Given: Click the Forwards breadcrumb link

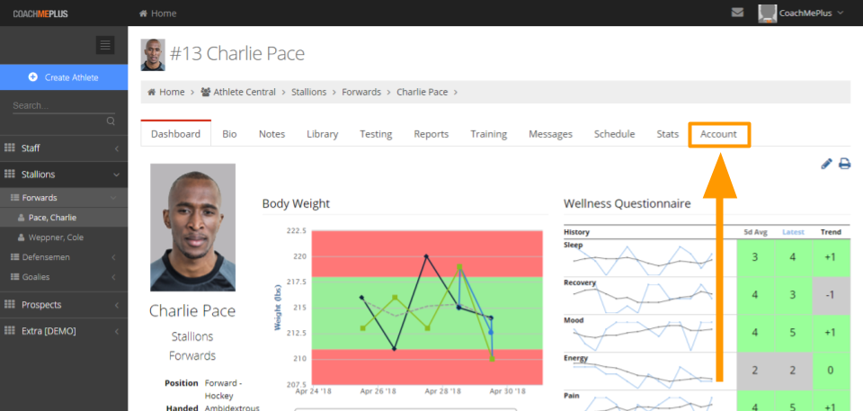Looking at the screenshot, I should pyautogui.click(x=361, y=92).
